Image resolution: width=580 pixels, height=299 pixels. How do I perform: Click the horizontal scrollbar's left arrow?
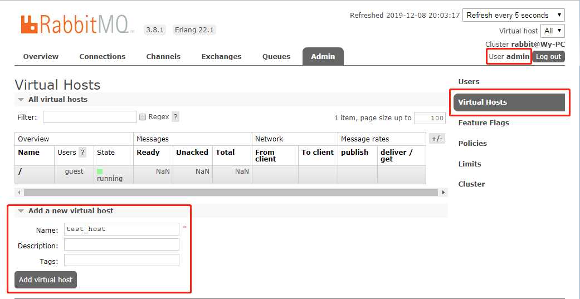point(19,193)
